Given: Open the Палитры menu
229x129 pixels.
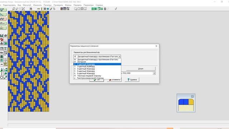Looking at the screenshot, I should (x=48, y=5).
